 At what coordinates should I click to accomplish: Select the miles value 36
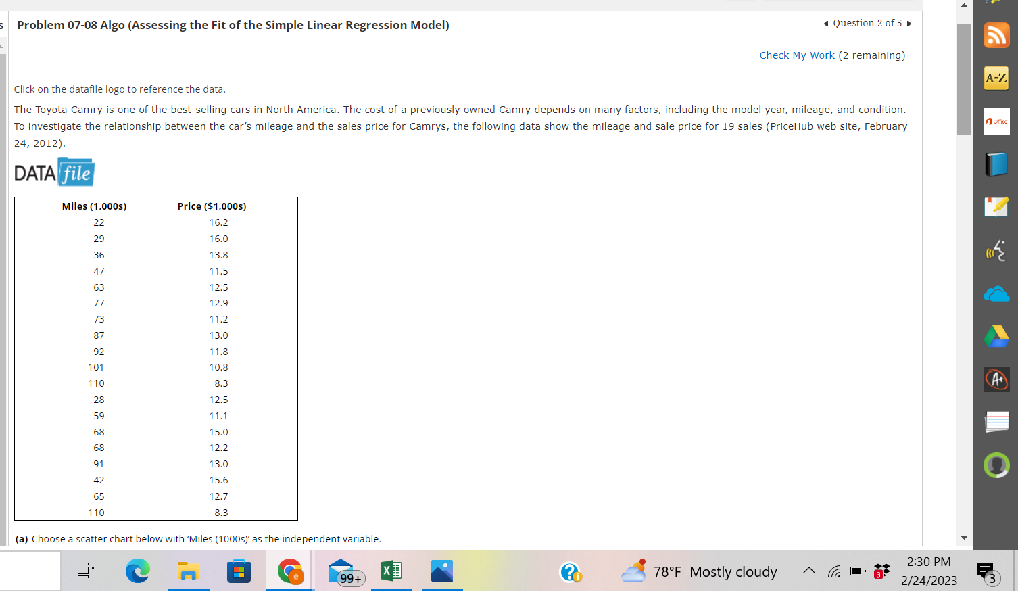[99, 255]
